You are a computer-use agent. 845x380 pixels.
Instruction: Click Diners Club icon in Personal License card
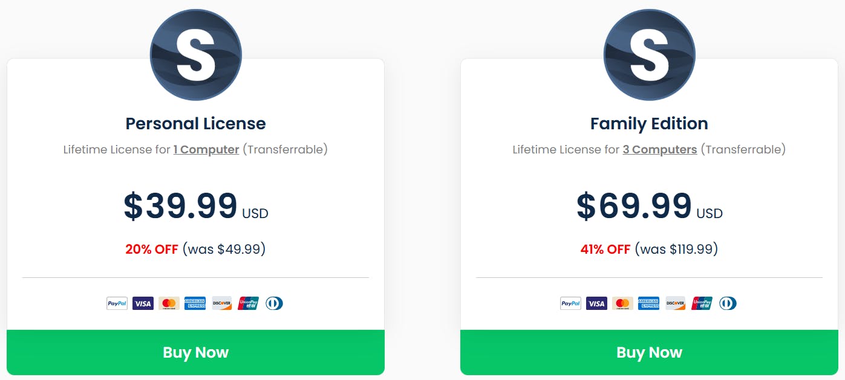click(x=274, y=303)
